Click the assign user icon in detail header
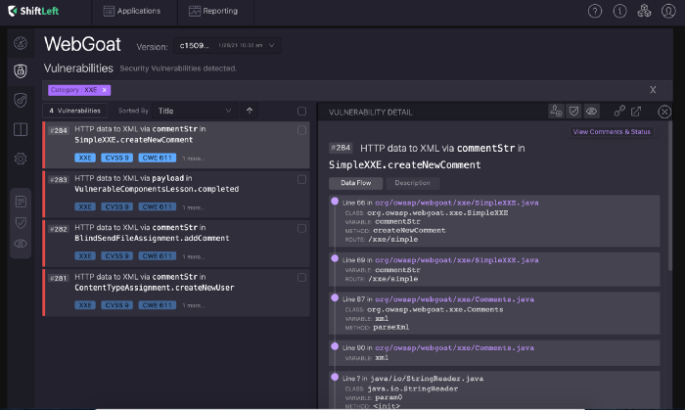This screenshot has width=685, height=410. (556, 112)
